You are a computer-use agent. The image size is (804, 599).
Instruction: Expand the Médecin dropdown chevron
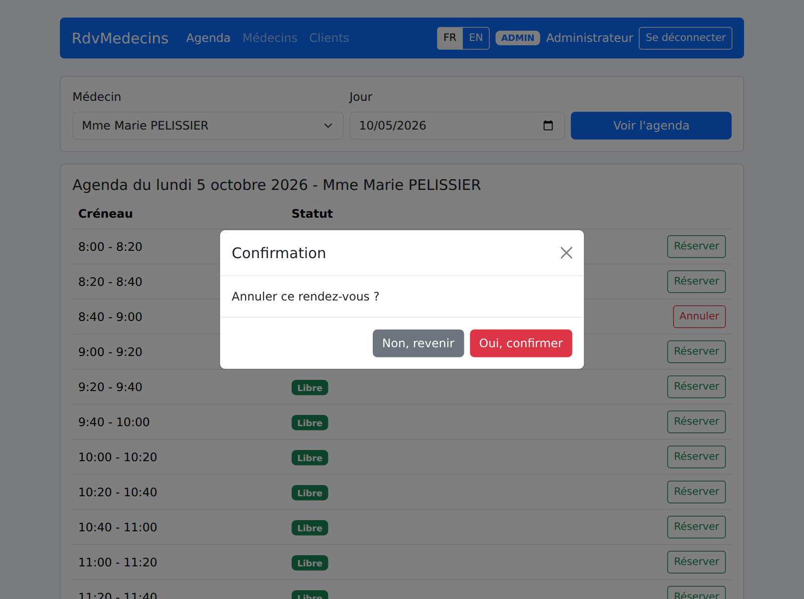pos(328,126)
